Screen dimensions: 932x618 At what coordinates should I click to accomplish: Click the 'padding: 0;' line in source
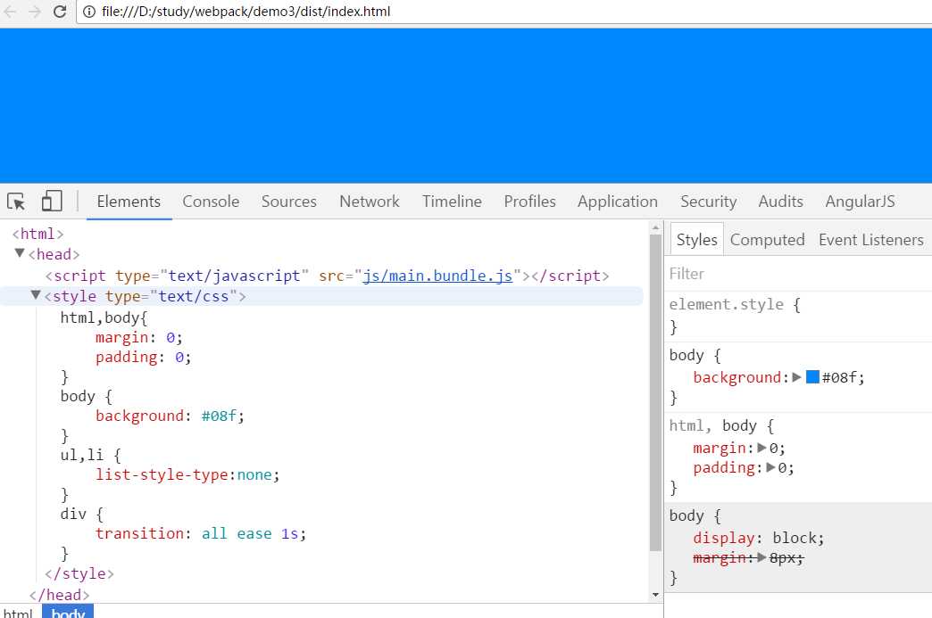tap(143, 358)
